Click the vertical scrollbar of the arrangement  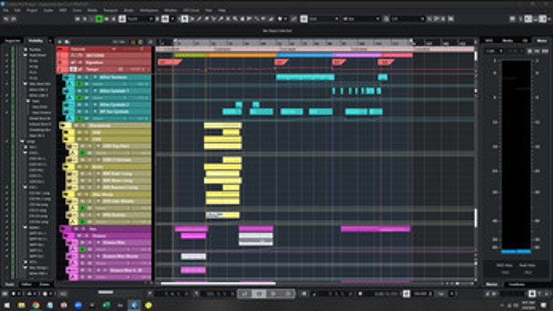475,217
